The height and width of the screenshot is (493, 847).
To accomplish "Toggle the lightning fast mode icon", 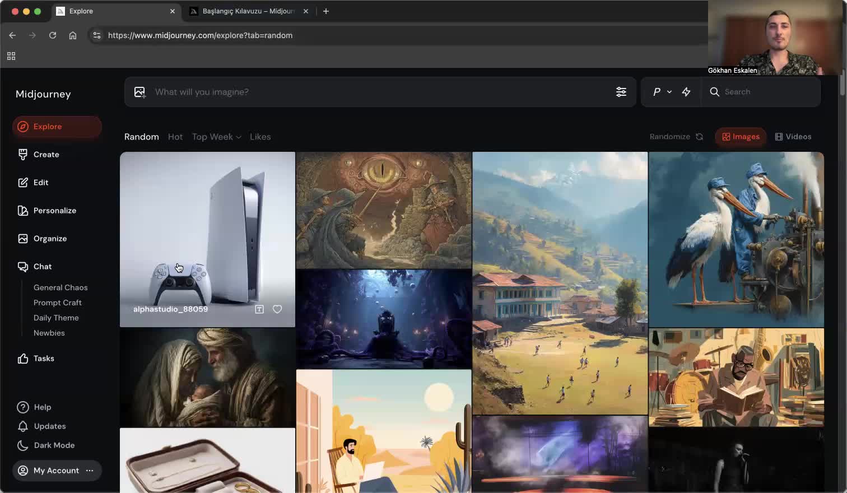I will point(686,92).
